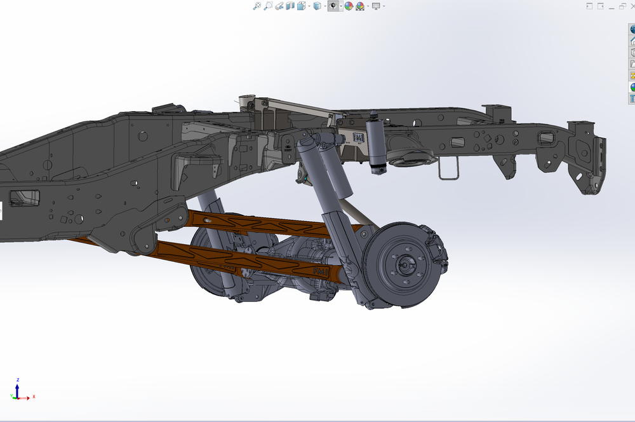This screenshot has width=635, height=422.
Task: Toggle the current Display Style mode
Action: pos(317,6)
